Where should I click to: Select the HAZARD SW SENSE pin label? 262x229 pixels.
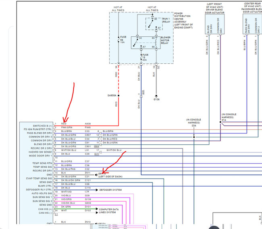point(40,152)
